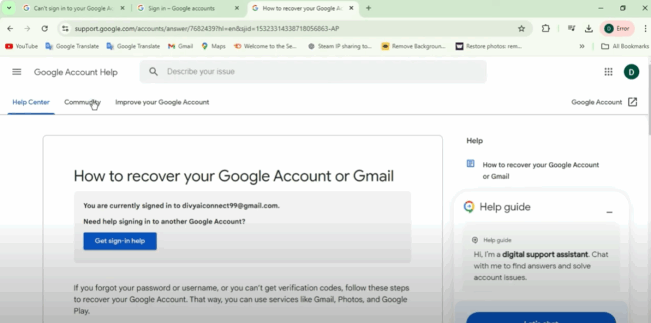The height and width of the screenshot is (323, 651).
Task: Close the "Sign in – Google accounts" tab
Action: (x=236, y=8)
